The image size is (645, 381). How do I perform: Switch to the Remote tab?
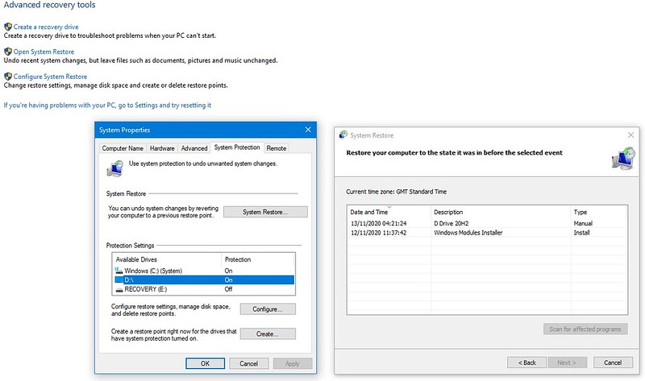[276, 148]
